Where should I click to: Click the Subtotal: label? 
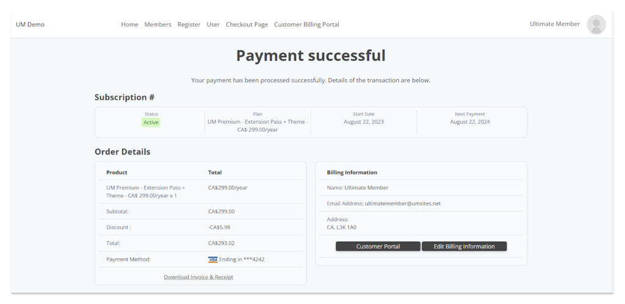pos(118,211)
